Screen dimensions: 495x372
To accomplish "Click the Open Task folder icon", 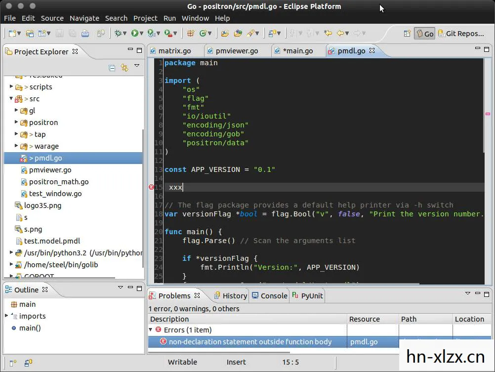I will coord(238,33).
